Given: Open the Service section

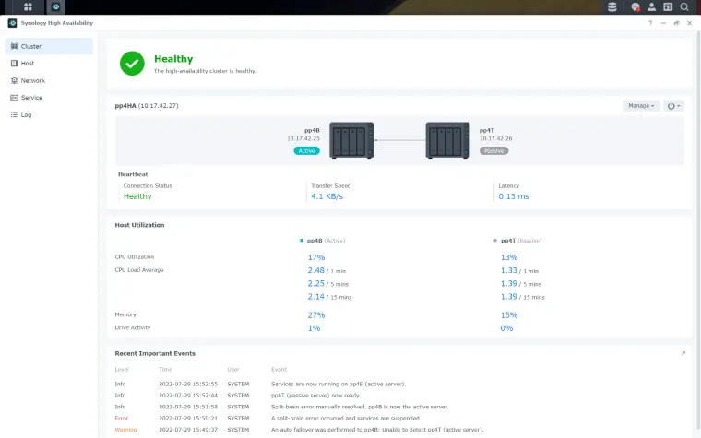Looking at the screenshot, I should 31,98.
